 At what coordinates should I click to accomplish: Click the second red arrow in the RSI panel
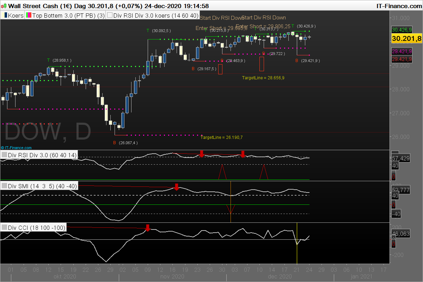tap(243, 154)
